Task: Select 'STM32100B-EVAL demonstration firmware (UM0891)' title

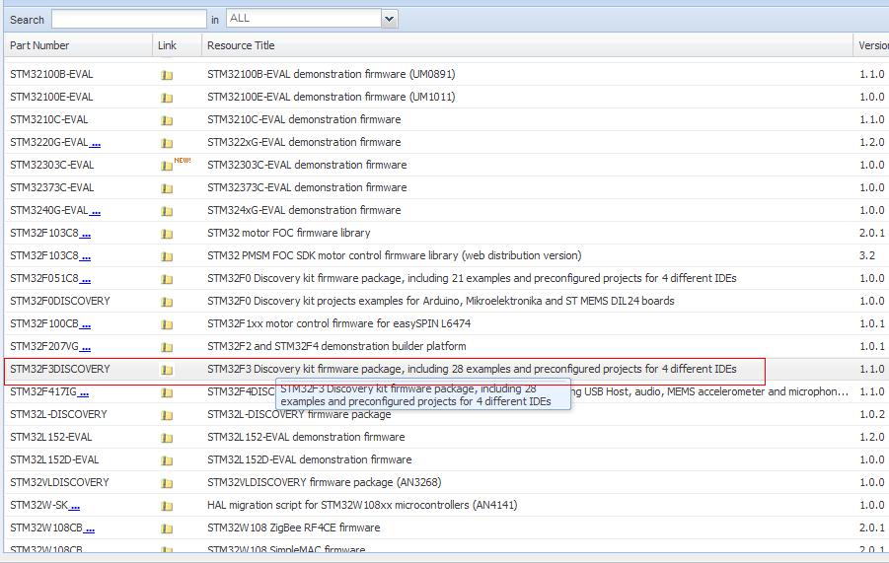Action: (x=332, y=74)
